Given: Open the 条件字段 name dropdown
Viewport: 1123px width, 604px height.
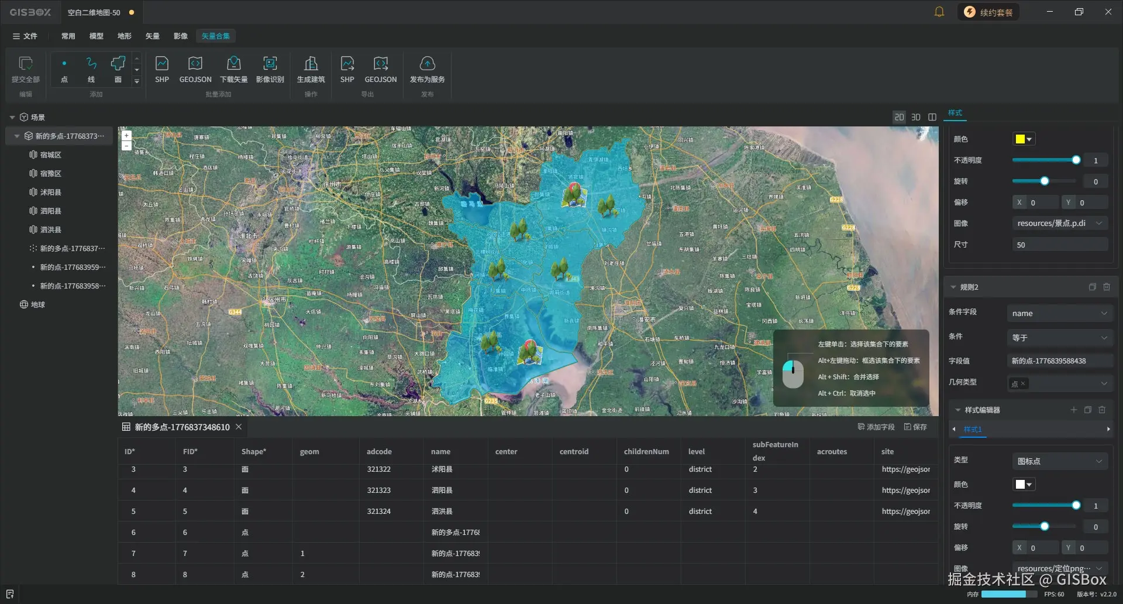Looking at the screenshot, I should tap(1059, 313).
